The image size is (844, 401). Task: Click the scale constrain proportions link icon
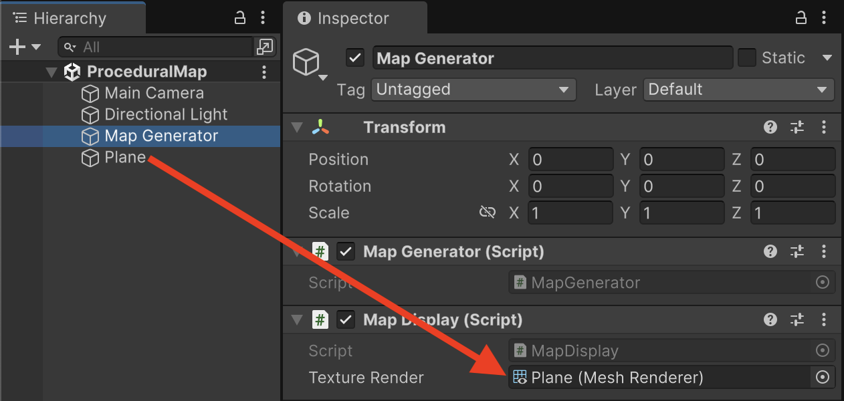(x=488, y=213)
